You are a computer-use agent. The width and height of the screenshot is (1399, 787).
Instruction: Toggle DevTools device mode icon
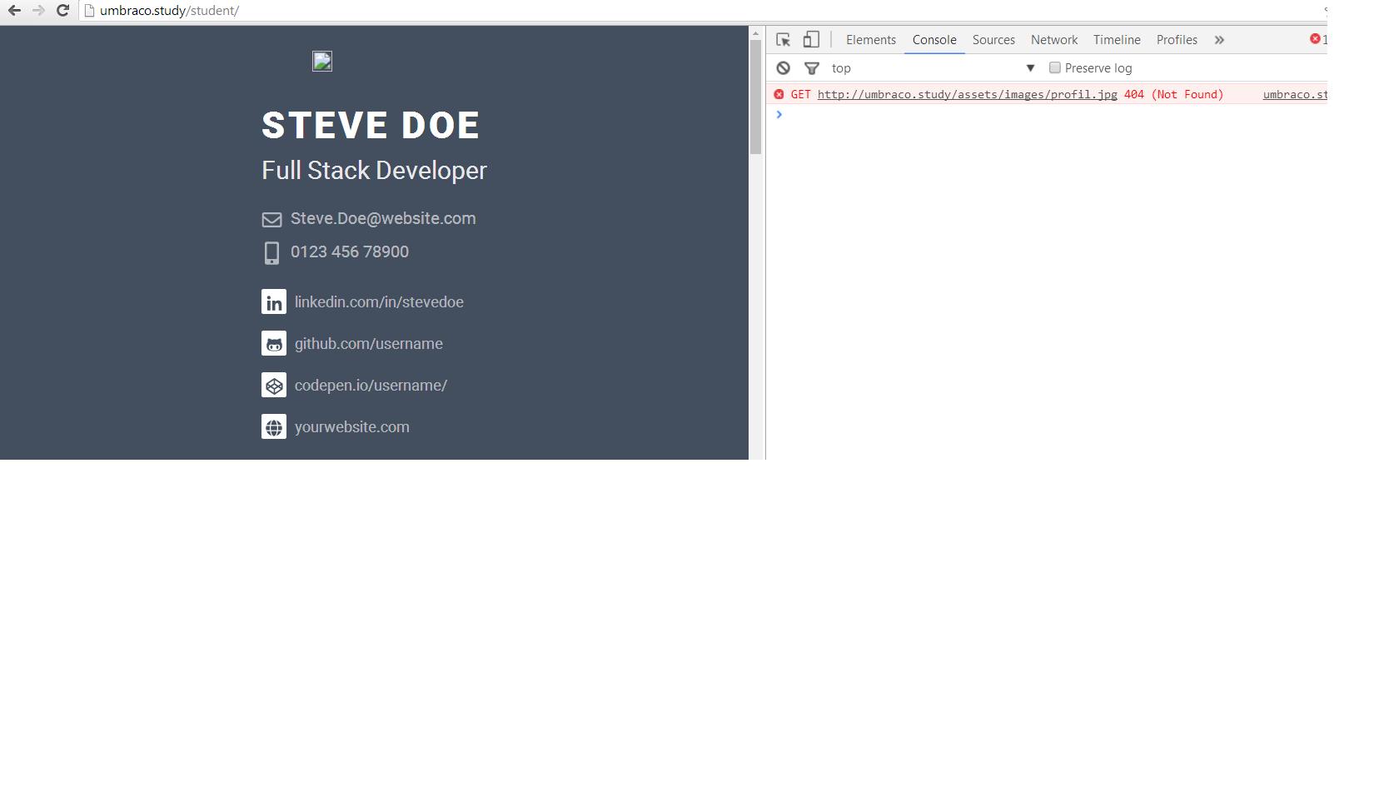tap(811, 39)
